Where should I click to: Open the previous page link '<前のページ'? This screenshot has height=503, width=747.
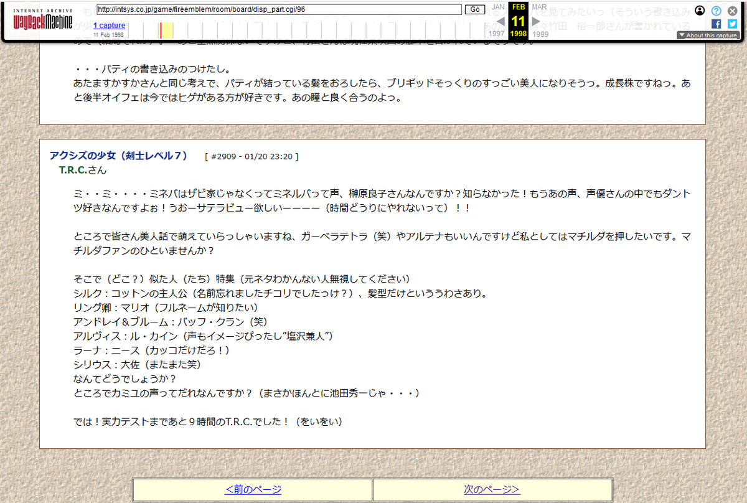(x=253, y=489)
